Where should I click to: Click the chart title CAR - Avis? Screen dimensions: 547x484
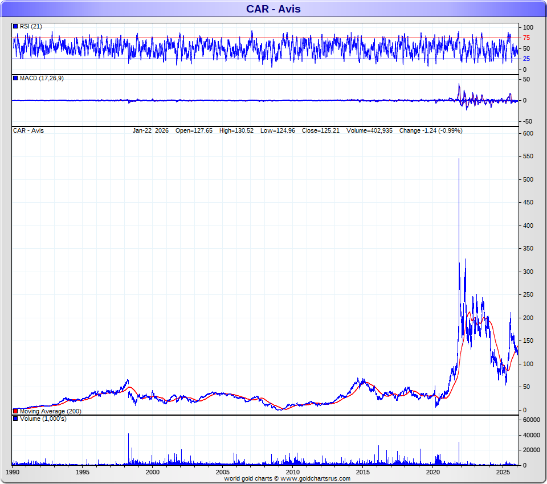point(273,9)
